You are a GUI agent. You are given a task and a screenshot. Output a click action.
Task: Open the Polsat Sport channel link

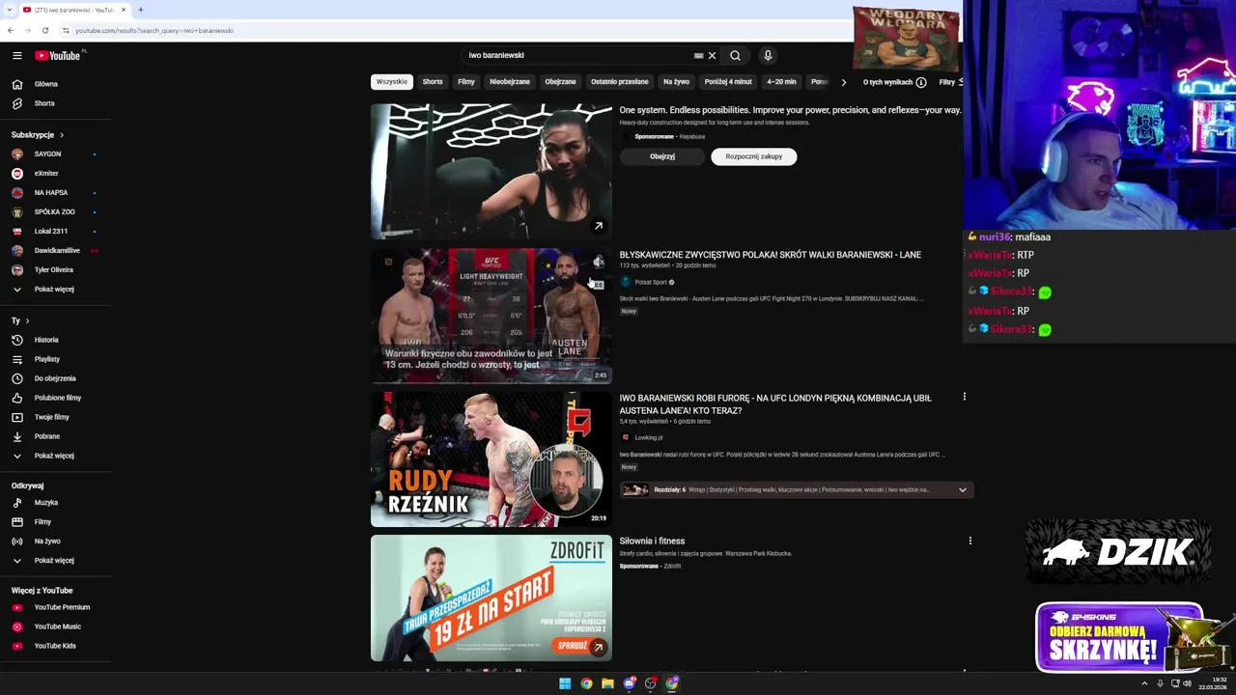pos(651,282)
